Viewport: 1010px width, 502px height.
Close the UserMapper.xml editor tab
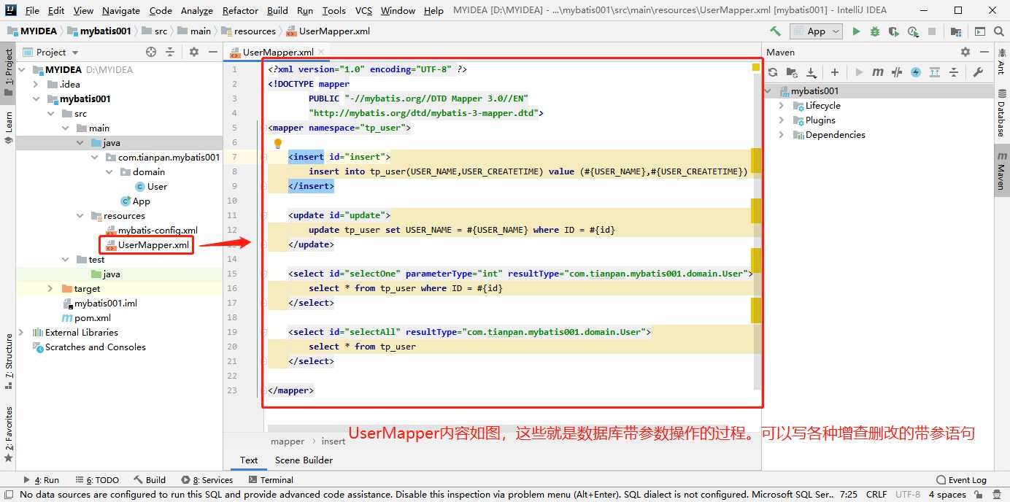pos(321,53)
